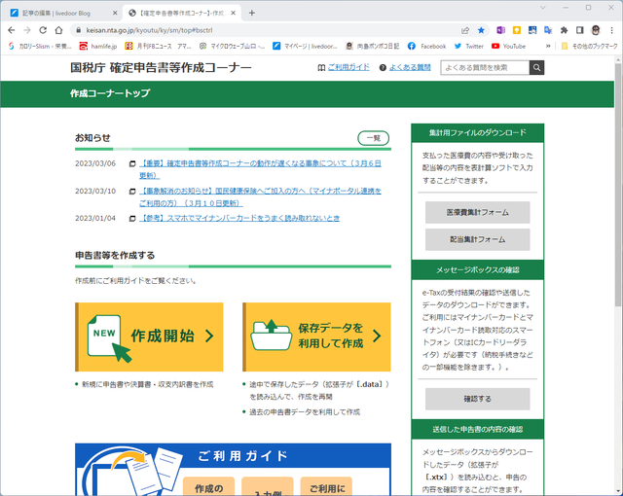Image resolution: width=623 pixels, height=496 pixels.
Task: Click the URL in the address bar
Action: tap(149, 30)
